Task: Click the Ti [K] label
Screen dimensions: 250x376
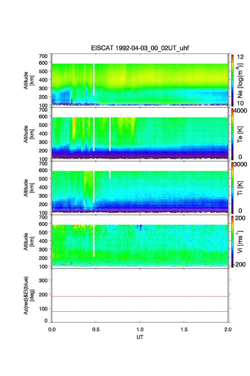Action: (240, 188)
